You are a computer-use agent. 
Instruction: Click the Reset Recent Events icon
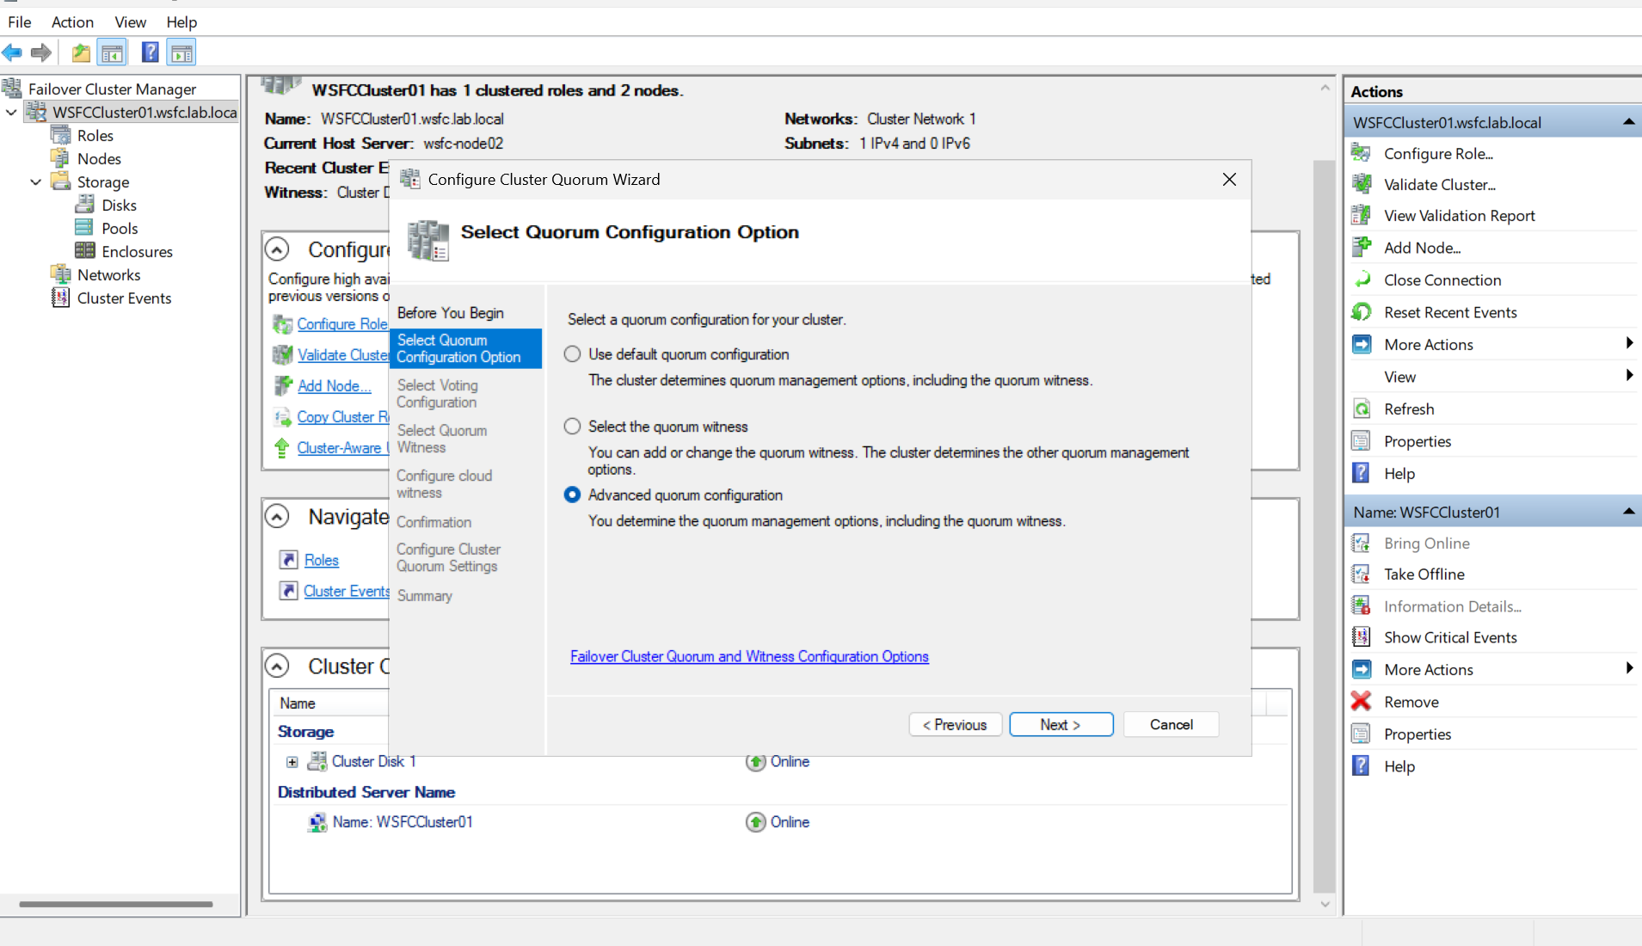(x=1361, y=312)
